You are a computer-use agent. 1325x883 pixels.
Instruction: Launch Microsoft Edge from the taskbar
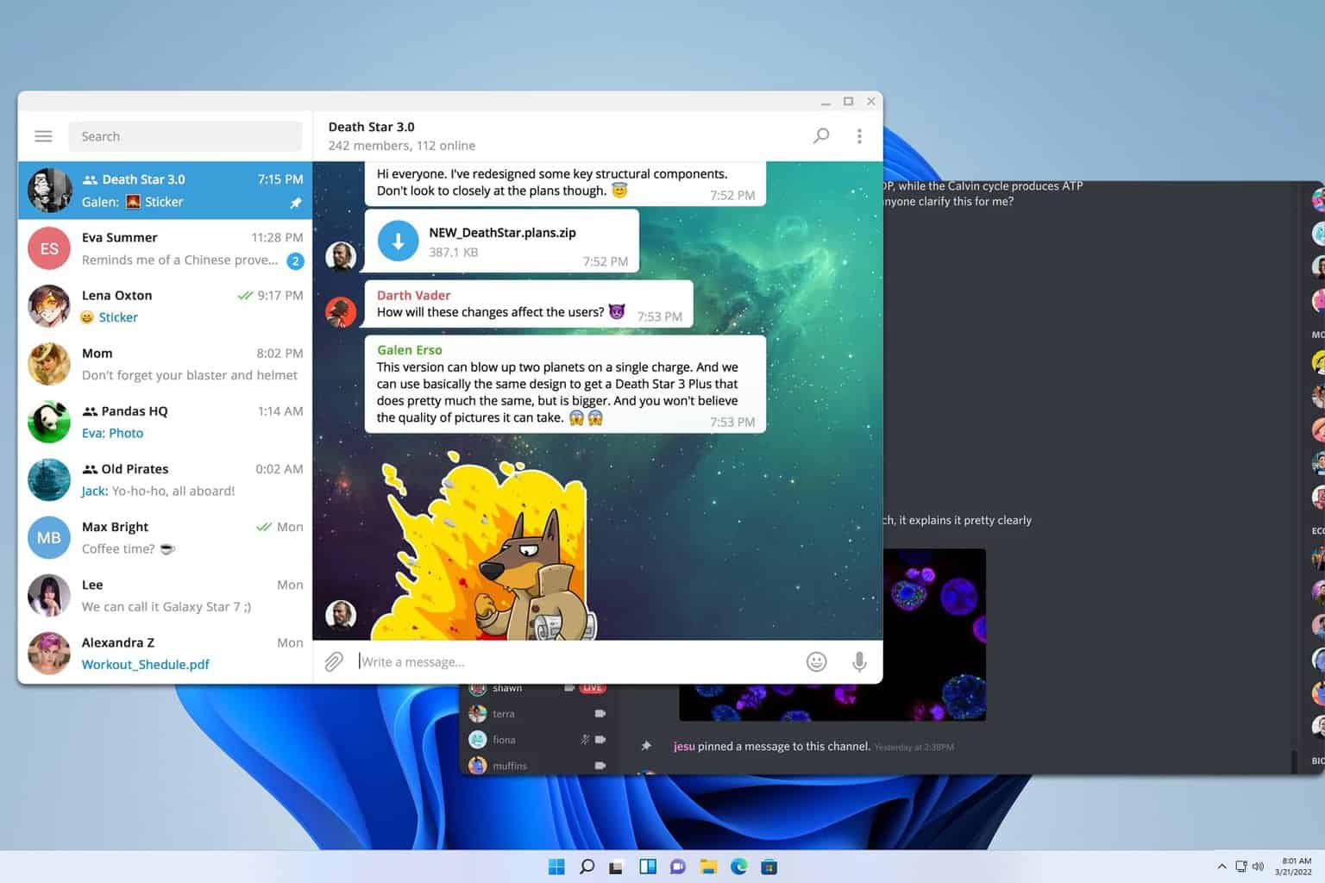(738, 867)
